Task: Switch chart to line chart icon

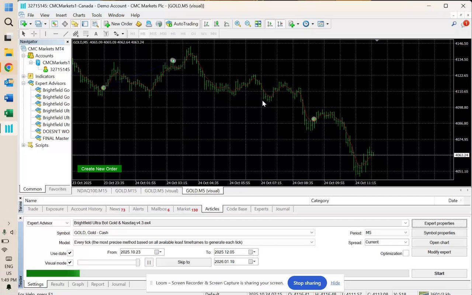Action: coord(226,24)
